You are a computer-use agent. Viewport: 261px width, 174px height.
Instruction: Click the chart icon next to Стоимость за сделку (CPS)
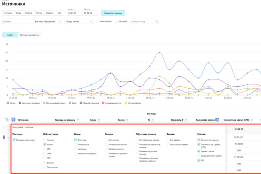[x=251, y=120]
